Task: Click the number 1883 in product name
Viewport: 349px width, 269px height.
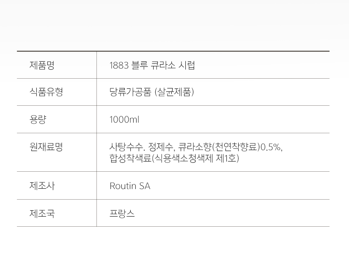Action: pos(119,66)
